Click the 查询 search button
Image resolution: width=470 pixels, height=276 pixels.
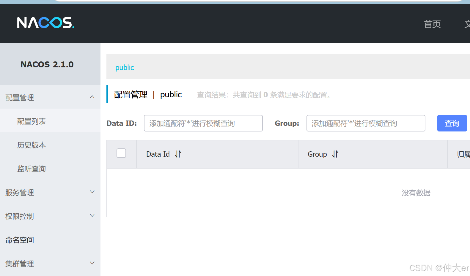(452, 123)
